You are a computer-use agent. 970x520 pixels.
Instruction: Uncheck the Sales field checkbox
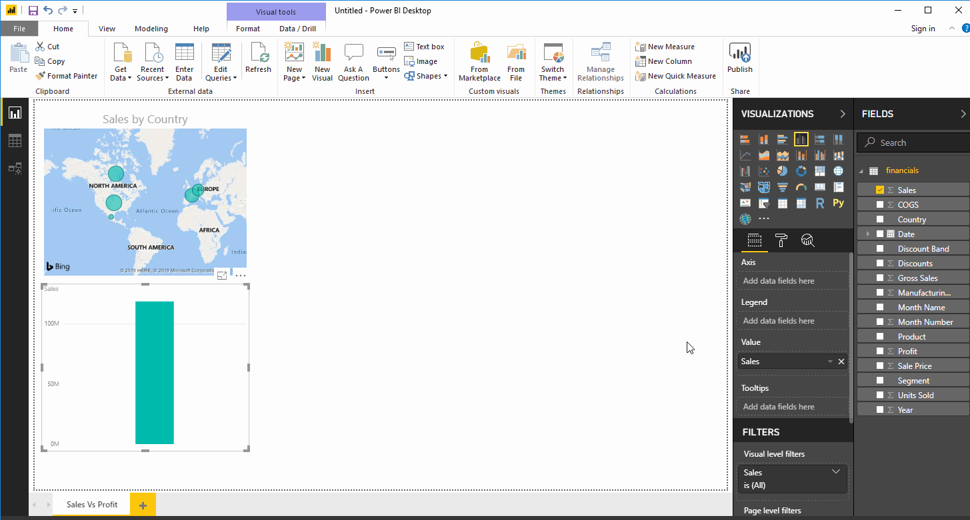tap(880, 190)
